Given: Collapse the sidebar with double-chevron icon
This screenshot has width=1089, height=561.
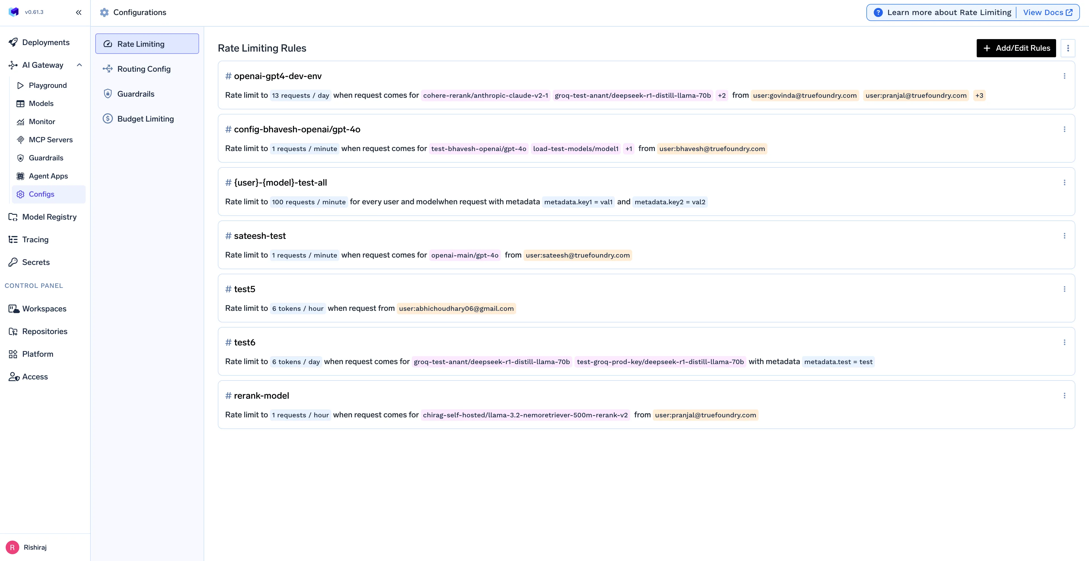Looking at the screenshot, I should (x=79, y=12).
